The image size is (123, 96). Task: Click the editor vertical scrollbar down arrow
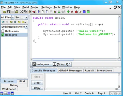[x=119, y=57]
